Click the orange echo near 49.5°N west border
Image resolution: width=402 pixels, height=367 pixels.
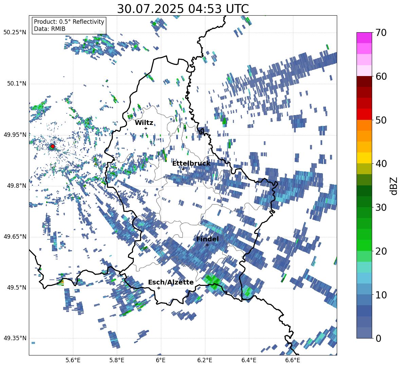(x=61, y=283)
